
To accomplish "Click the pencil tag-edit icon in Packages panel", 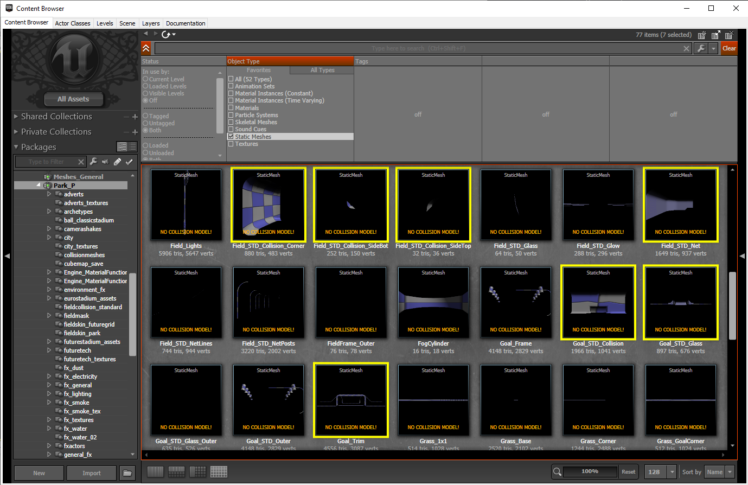I will [x=117, y=162].
